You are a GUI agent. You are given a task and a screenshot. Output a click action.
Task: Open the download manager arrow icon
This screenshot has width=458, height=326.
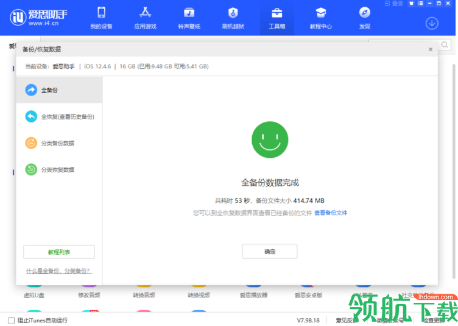pos(432,23)
